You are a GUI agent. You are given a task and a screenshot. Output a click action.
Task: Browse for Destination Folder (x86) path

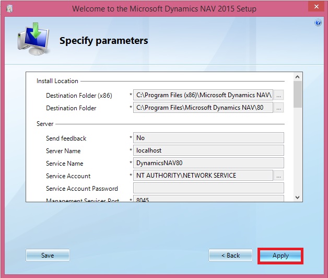[x=279, y=96]
